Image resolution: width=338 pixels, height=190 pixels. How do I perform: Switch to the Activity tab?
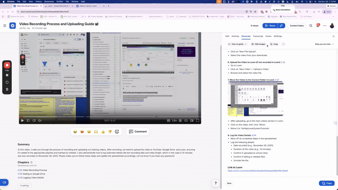(x=235, y=36)
